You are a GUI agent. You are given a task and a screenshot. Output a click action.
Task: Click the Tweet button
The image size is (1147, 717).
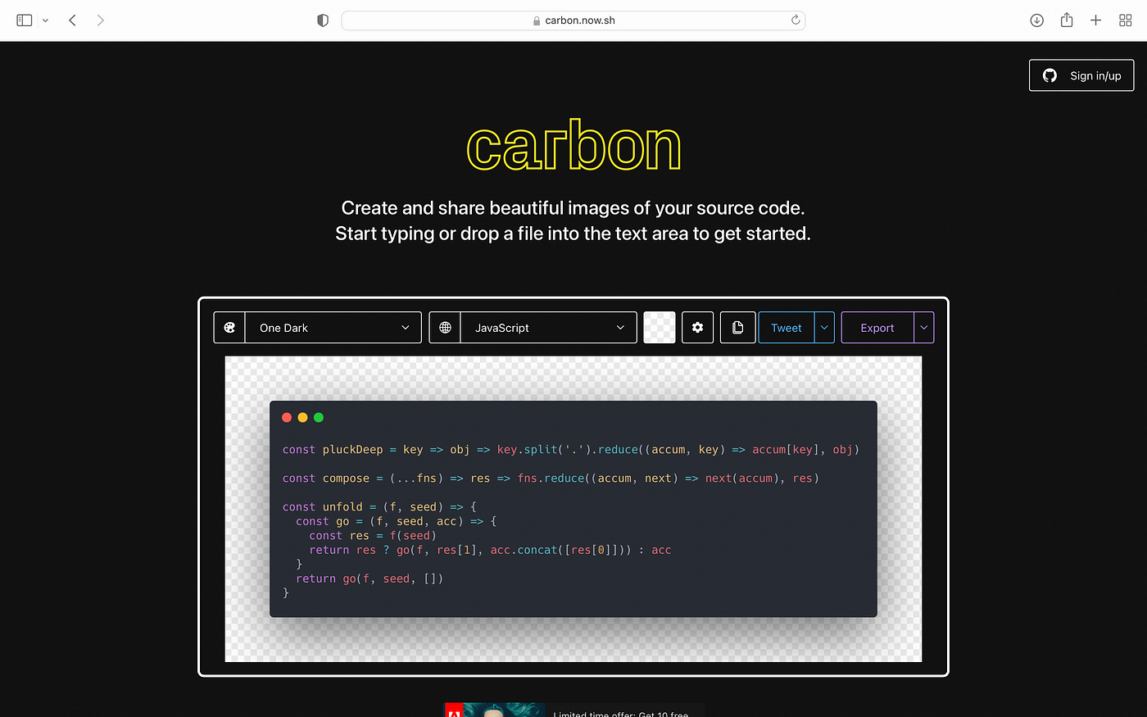coord(787,328)
